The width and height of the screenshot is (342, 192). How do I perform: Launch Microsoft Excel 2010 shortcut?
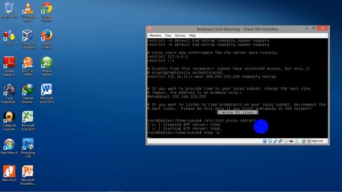28,121
